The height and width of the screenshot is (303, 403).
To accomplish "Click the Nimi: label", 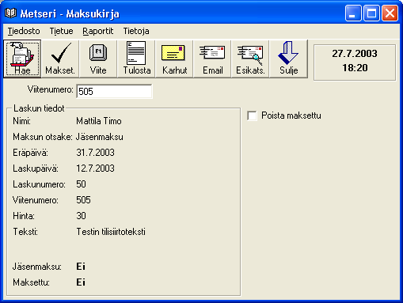I will coord(22,121).
